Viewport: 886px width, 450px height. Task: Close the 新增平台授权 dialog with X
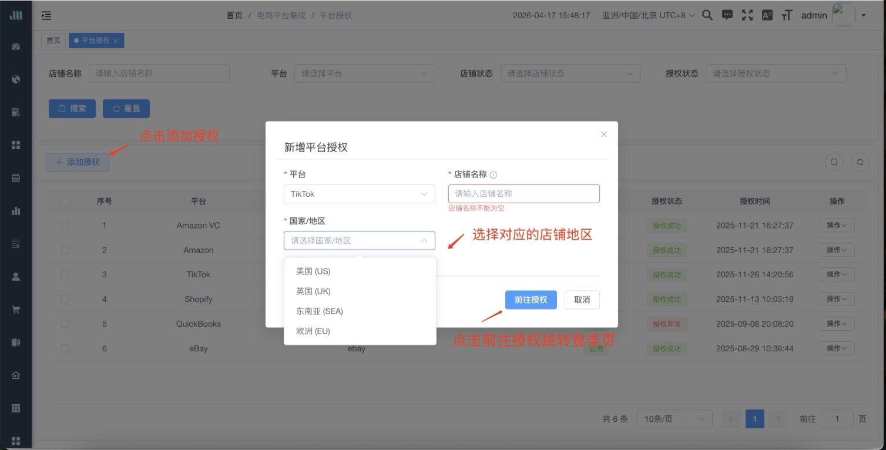(x=603, y=135)
